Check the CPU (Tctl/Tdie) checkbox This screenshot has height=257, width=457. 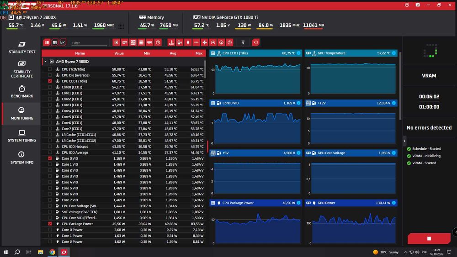click(50, 69)
